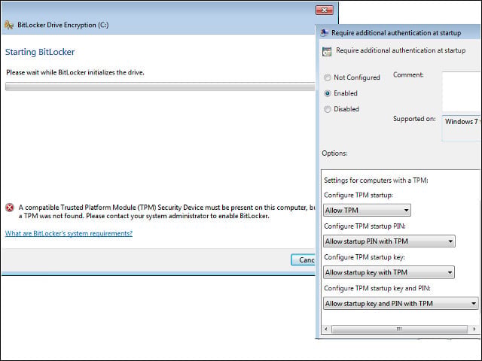
Task: Open What are BitLocker's system requirements link
Action: click(x=69, y=233)
